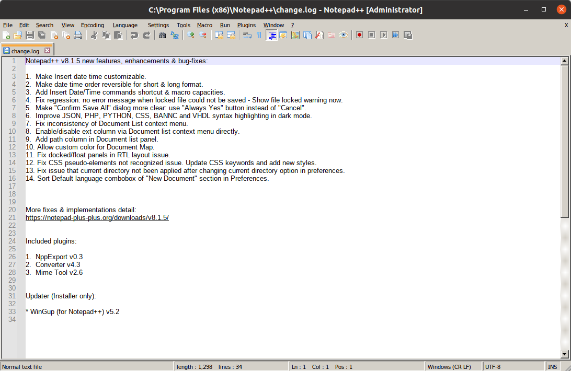Screen dimensions: 571x371
Task: Click the Close All toolbar icon
Action: [66, 36]
